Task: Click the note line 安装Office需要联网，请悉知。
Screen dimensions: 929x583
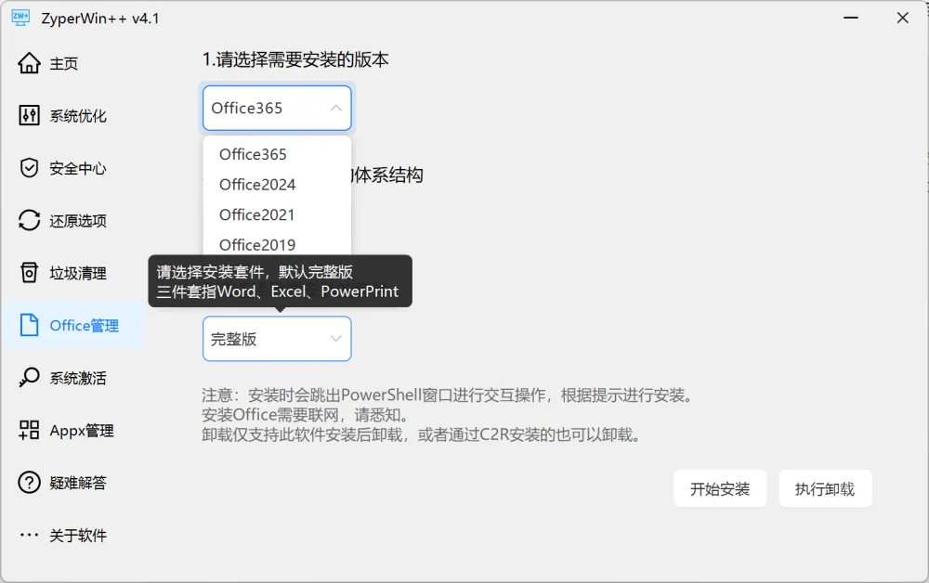Action: pos(305,415)
